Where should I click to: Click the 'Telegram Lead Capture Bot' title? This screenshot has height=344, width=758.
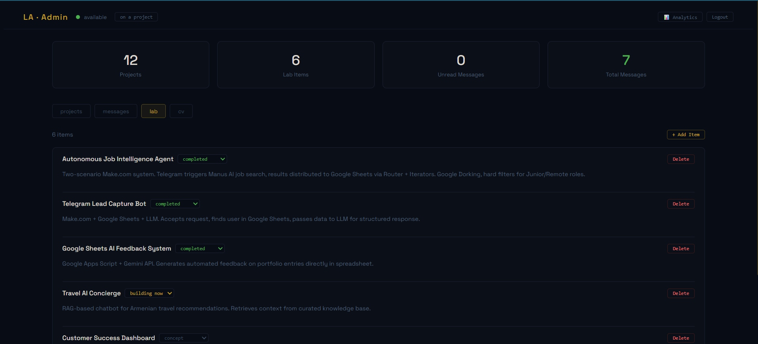click(104, 204)
